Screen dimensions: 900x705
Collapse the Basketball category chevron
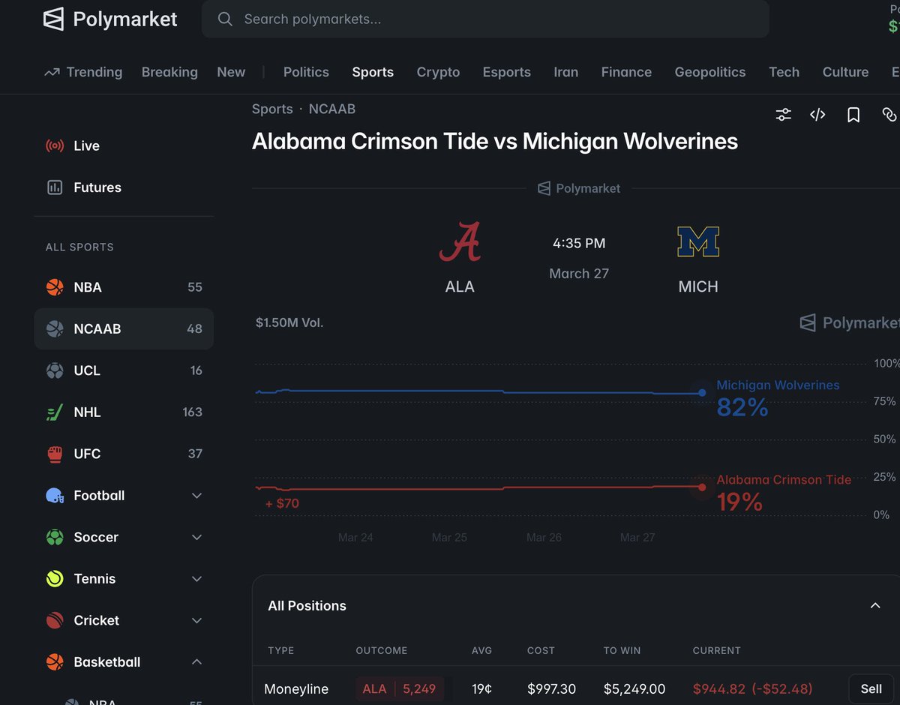(x=197, y=662)
